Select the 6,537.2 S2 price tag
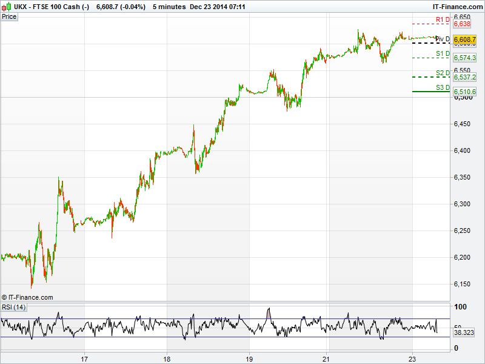The image size is (485, 364). (x=464, y=77)
